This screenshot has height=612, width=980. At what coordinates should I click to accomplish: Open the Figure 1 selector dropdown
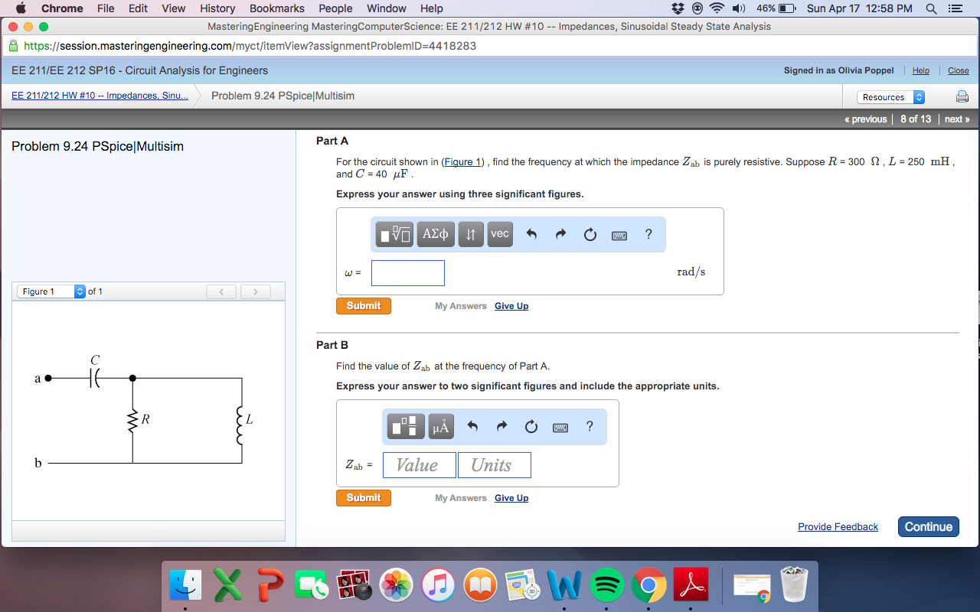51,291
